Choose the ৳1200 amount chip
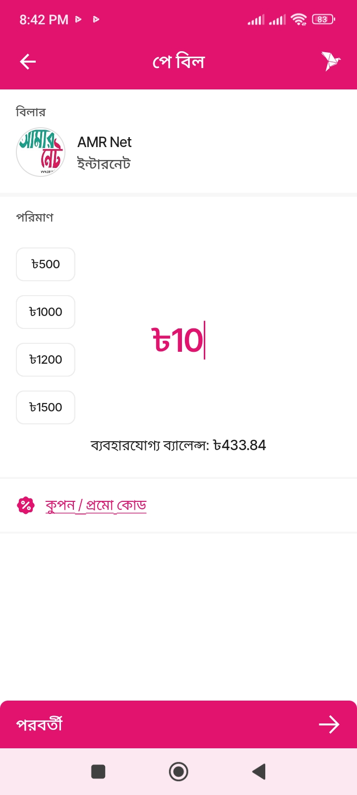The width and height of the screenshot is (357, 795). pyautogui.click(x=46, y=360)
